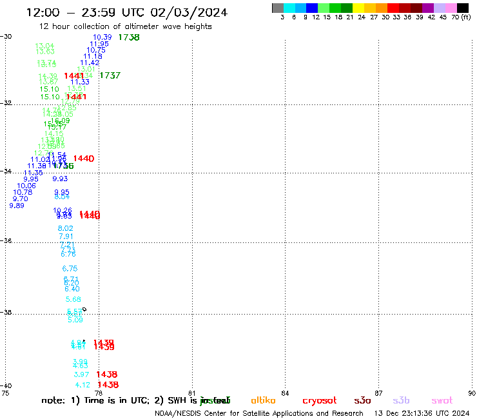The image size is (477, 419).
Task: Click the note 'Time is in UTC'
Action: coord(117,400)
